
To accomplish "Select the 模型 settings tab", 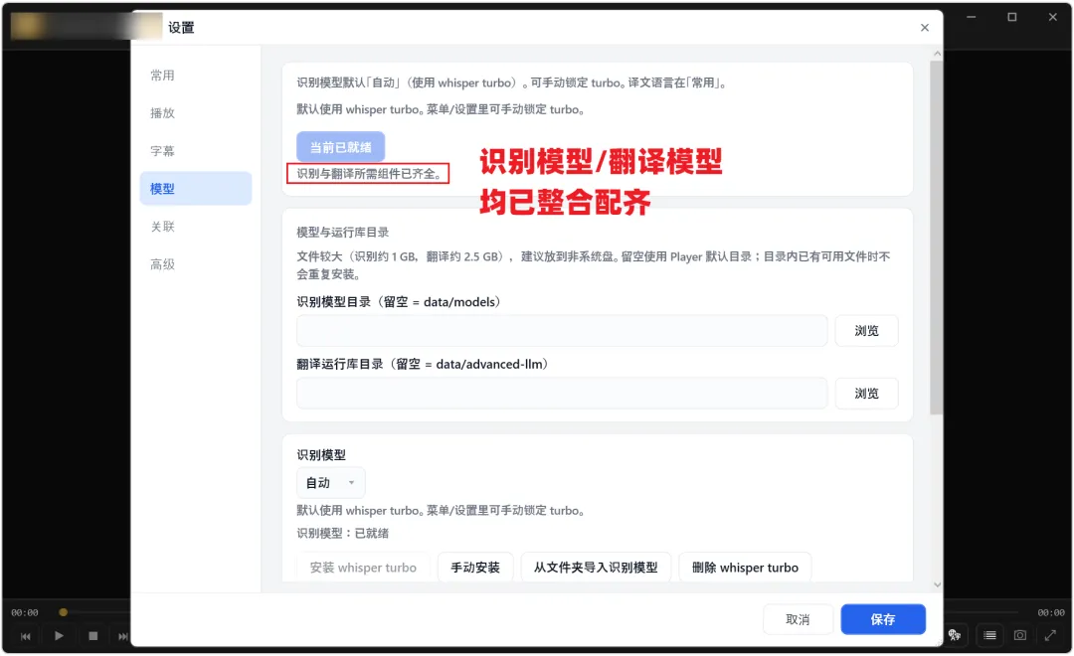I will (x=196, y=188).
